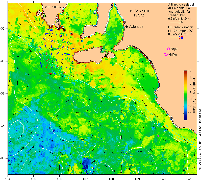Screen dimensions: 202x182
Task: Click the colorbar tick label '16'
Action: [x=190, y=78]
